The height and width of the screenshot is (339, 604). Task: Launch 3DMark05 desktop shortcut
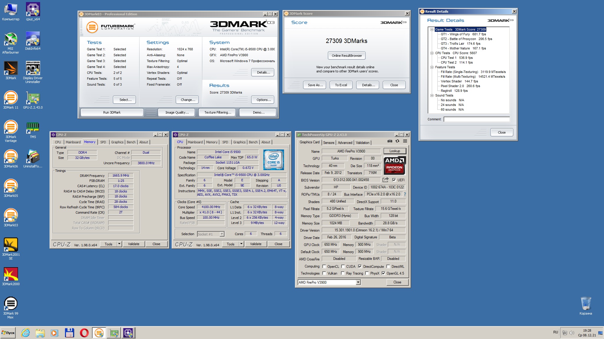pyautogui.click(x=11, y=188)
